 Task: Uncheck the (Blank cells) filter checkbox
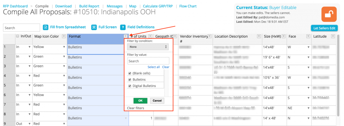click(130, 73)
